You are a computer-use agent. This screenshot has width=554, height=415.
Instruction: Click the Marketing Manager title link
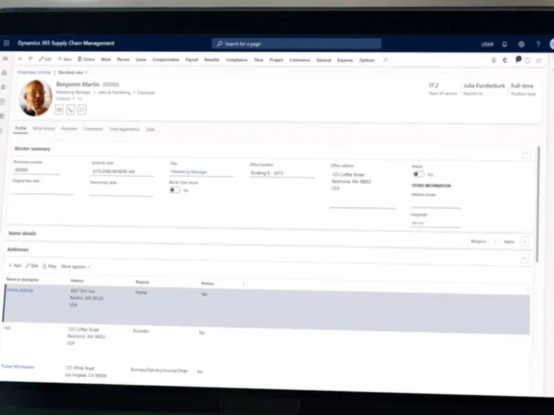tap(188, 172)
